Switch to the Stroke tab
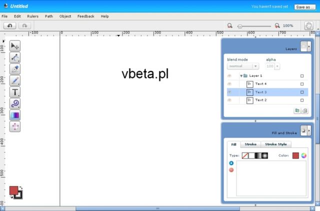Viewport: 320px width, 211px height. (x=250, y=144)
